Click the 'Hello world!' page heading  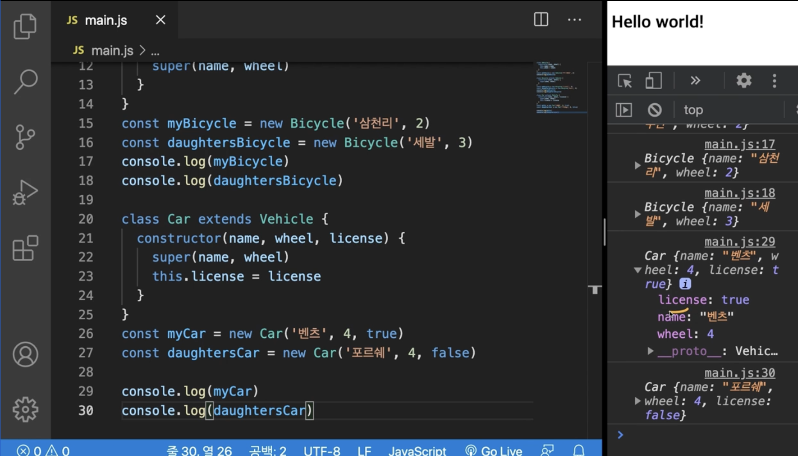(x=657, y=22)
